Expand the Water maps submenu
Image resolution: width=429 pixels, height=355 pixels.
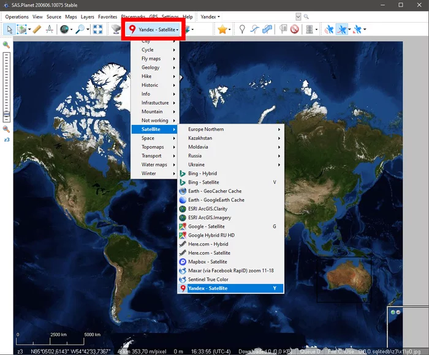154,165
